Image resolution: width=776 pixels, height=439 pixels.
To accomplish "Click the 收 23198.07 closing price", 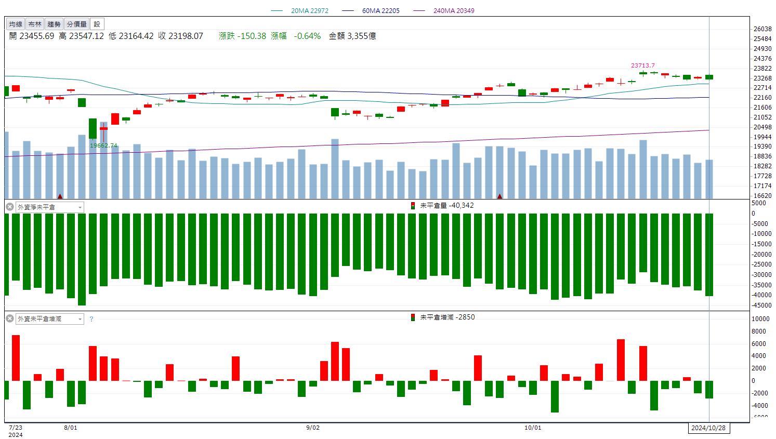I will click(x=180, y=36).
